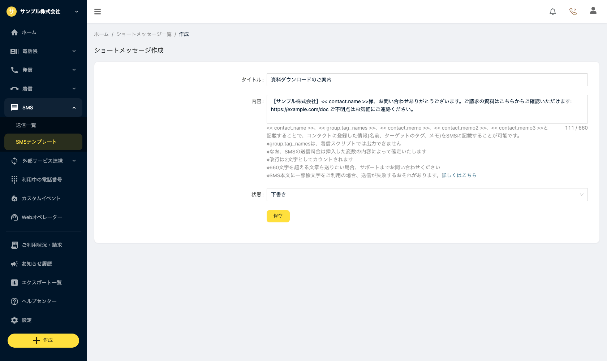Open カスタムイベント menu item
Screen dimensions: 607x361
[43, 199]
